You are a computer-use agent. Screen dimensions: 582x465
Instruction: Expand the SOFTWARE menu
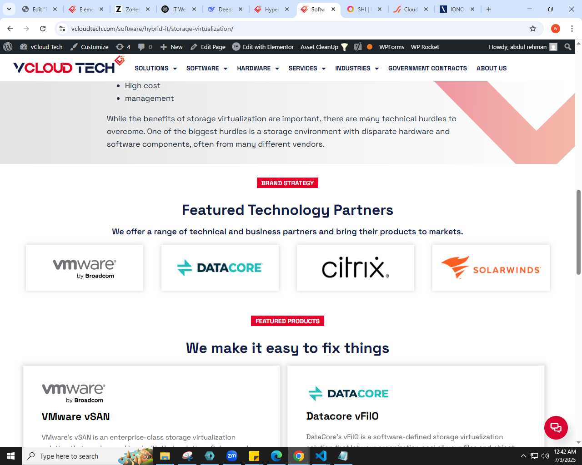(207, 68)
